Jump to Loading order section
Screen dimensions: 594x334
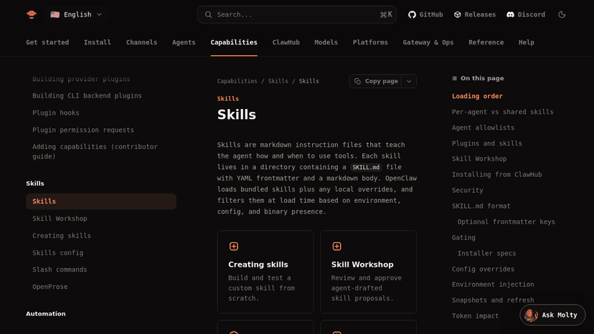477,96
